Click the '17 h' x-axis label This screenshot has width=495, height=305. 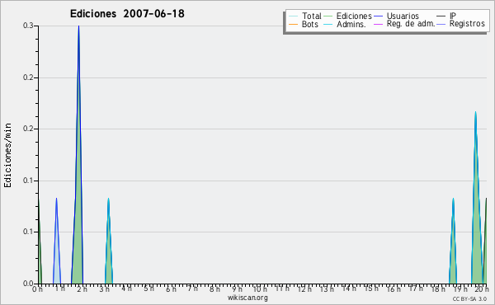click(x=416, y=289)
